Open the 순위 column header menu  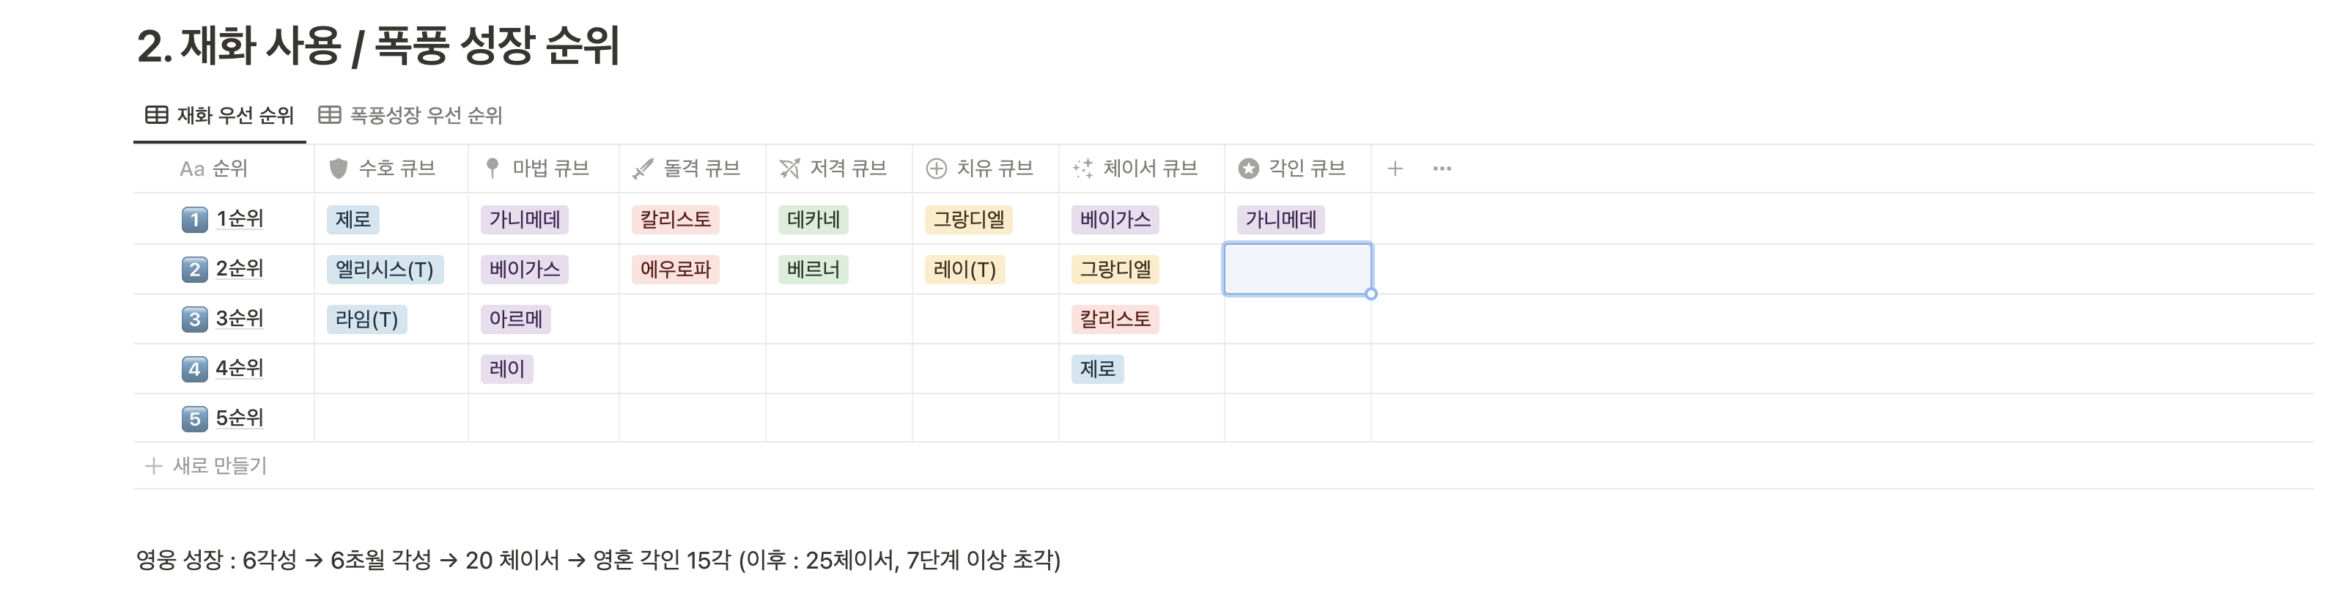pyautogui.click(x=214, y=169)
